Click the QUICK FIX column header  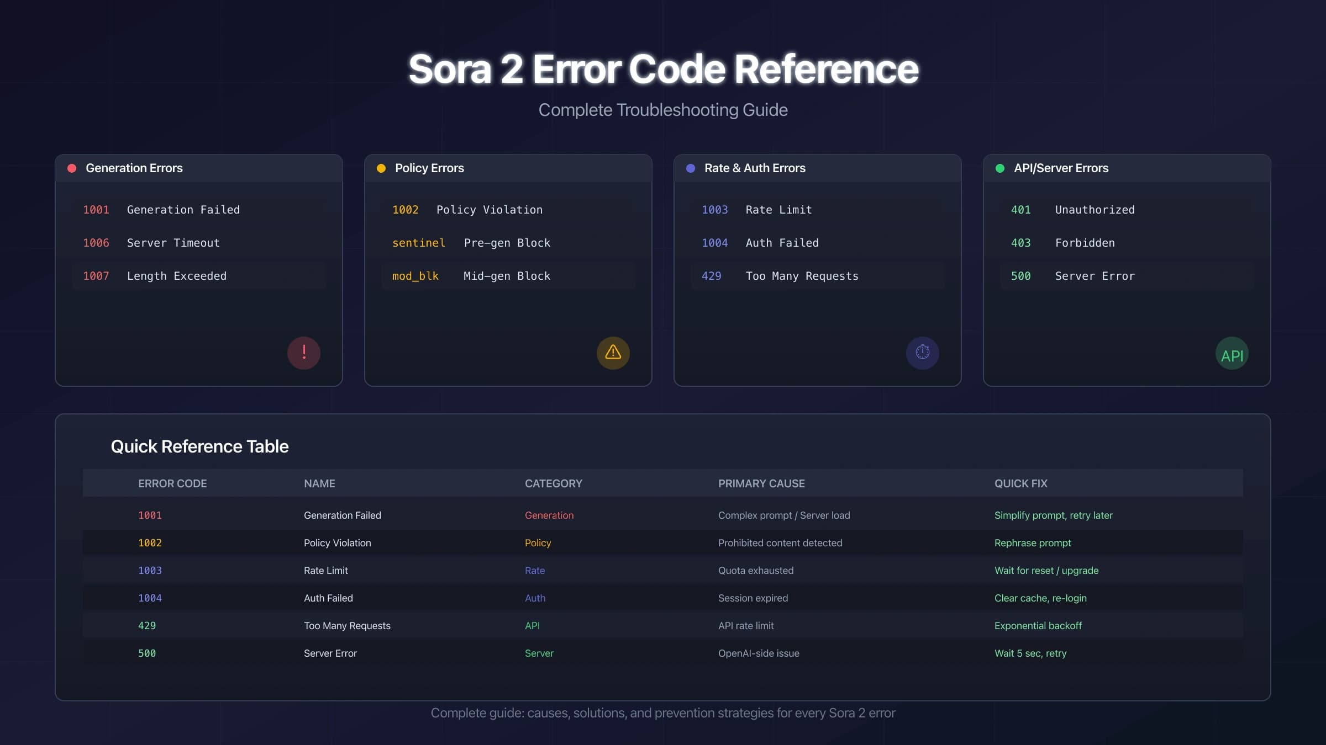1021,483
